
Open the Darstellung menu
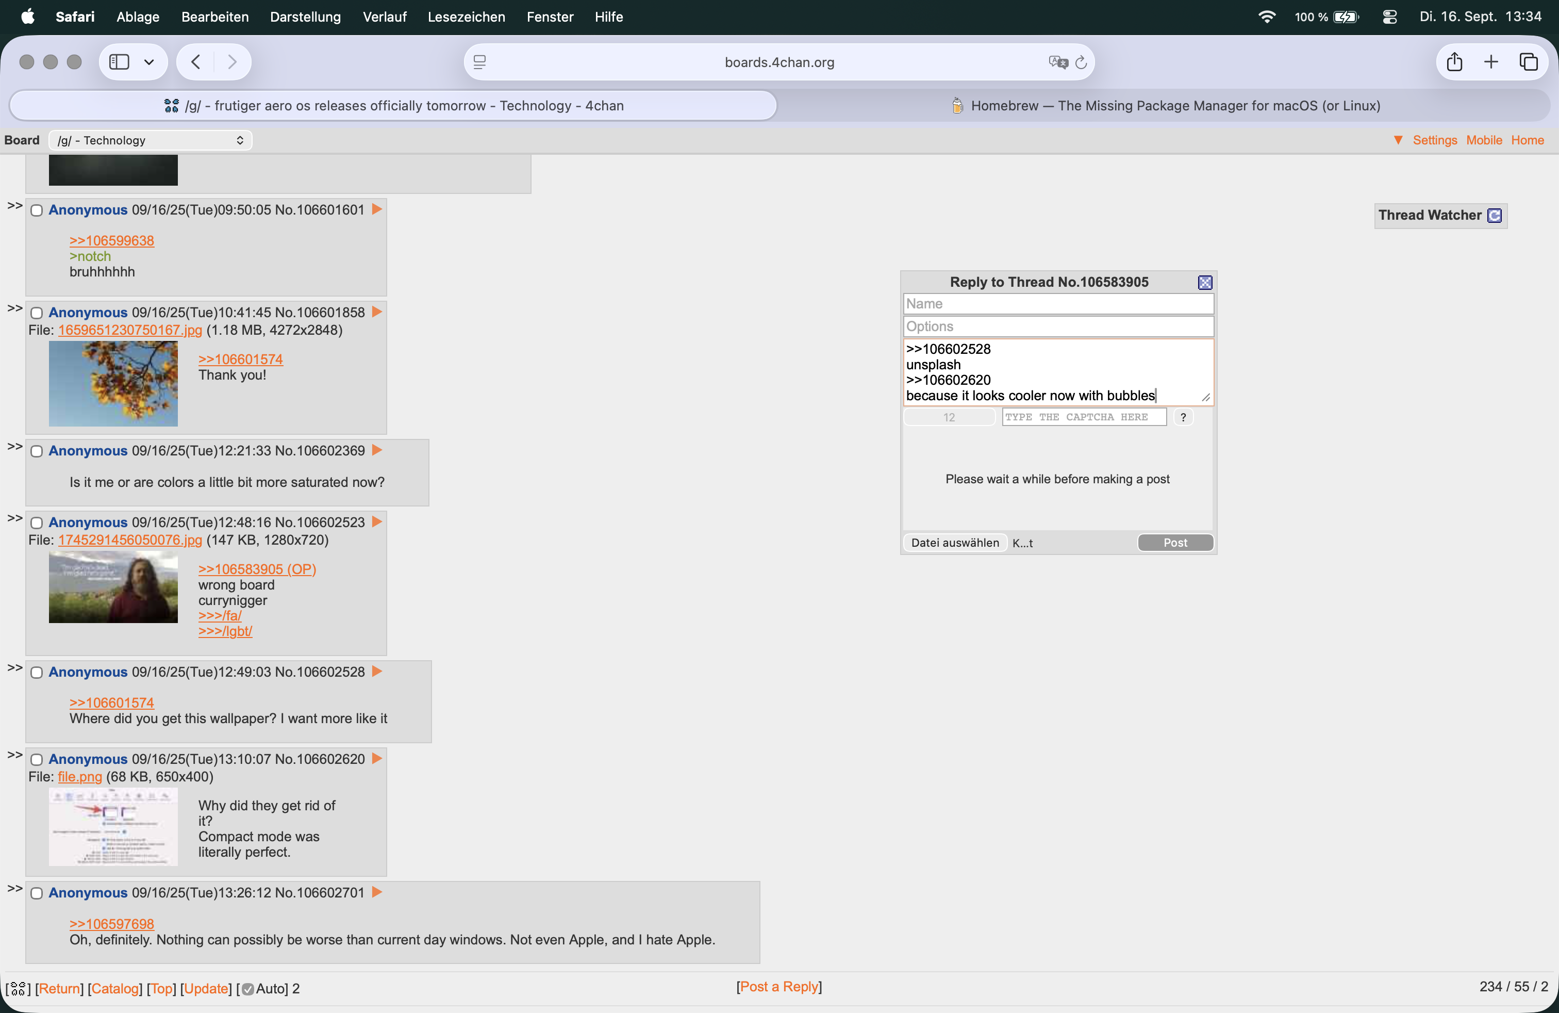305,17
